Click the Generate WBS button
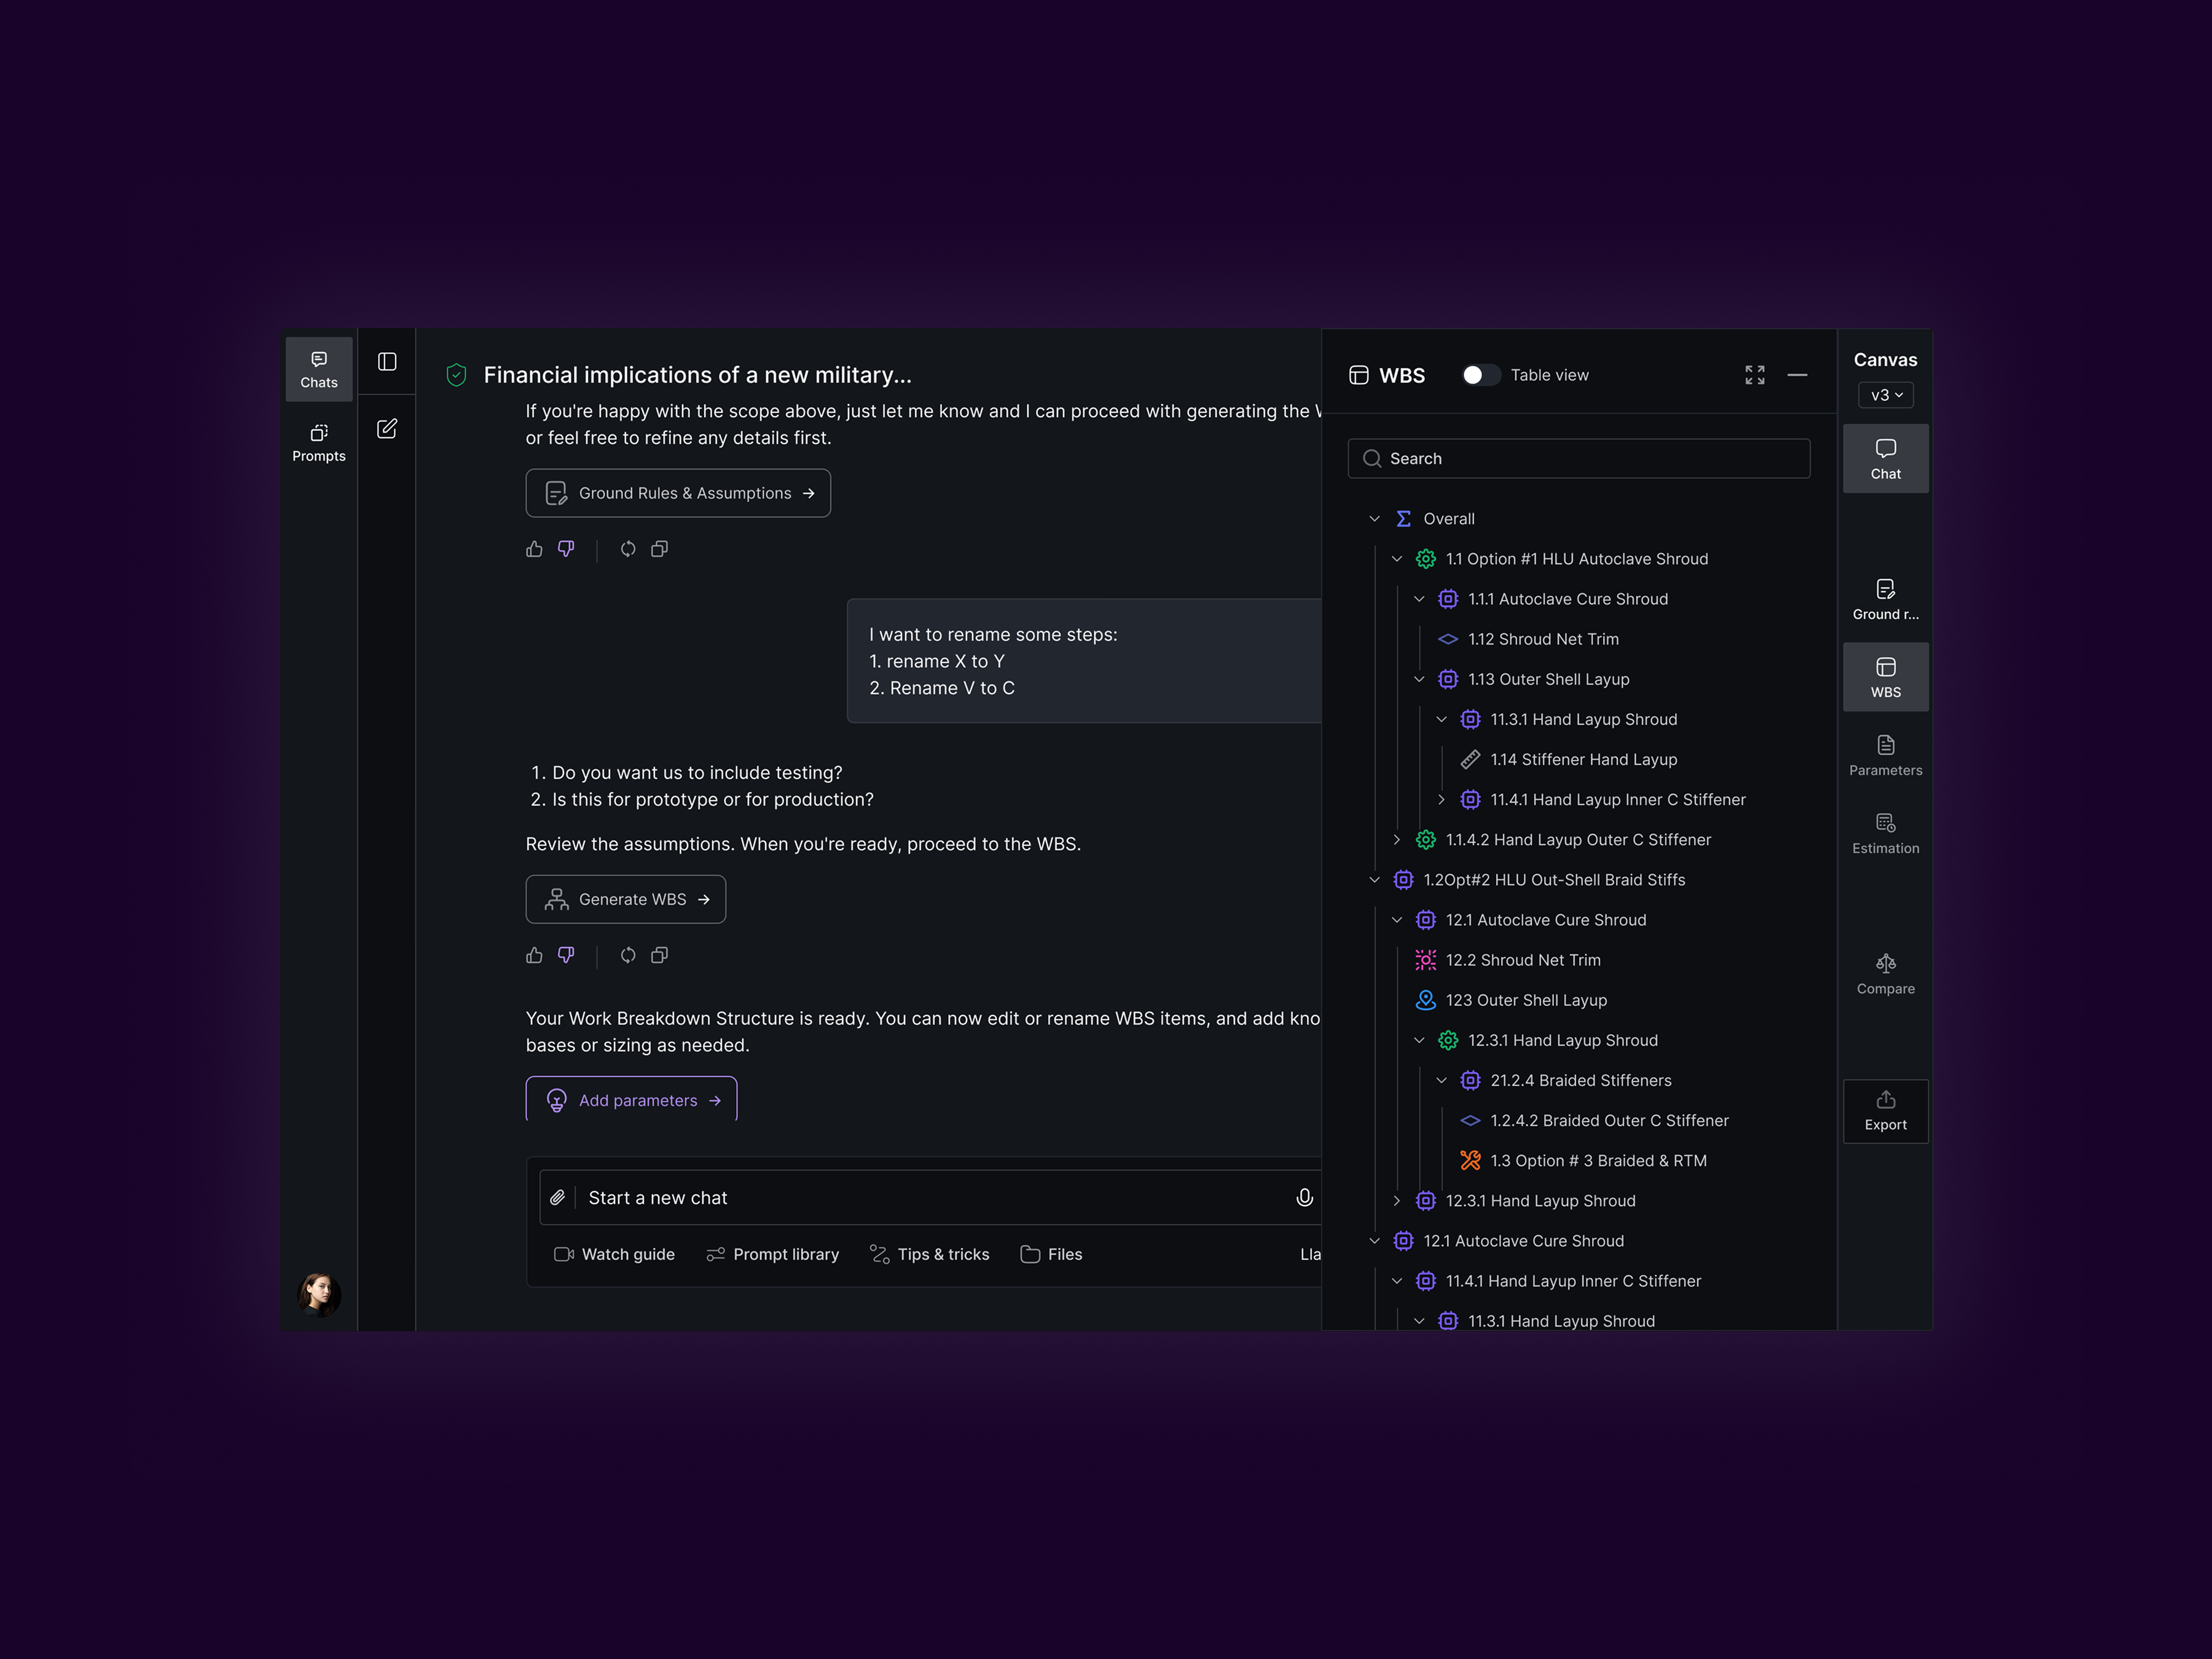2212x1659 pixels. click(626, 899)
